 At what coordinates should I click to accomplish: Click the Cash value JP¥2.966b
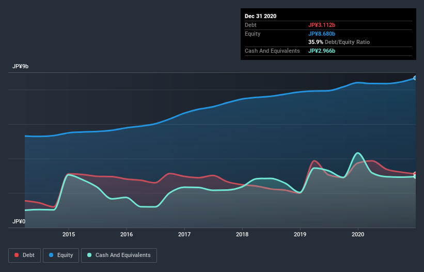[322, 51]
